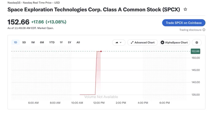The image size is (209, 113).
Task: Click the AlphaSpace logo icon
Action: tap(162, 42)
